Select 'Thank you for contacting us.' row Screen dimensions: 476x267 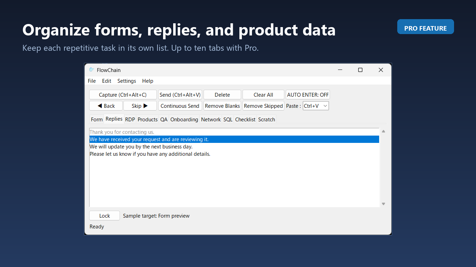[x=234, y=132]
